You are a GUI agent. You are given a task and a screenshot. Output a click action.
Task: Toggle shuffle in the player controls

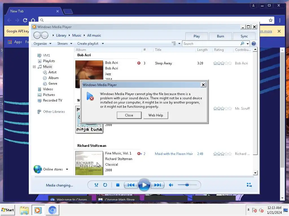coord(96,185)
